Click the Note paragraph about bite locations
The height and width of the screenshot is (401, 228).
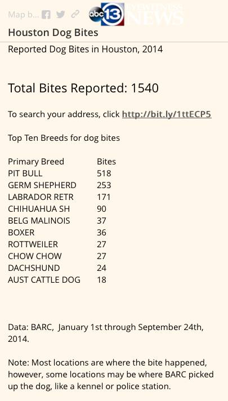click(x=111, y=375)
